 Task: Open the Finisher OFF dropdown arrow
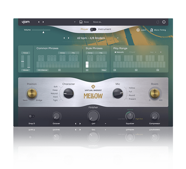coord(105,124)
